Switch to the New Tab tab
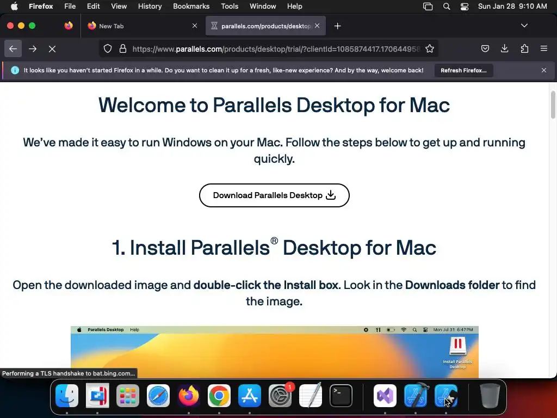 tap(142, 26)
